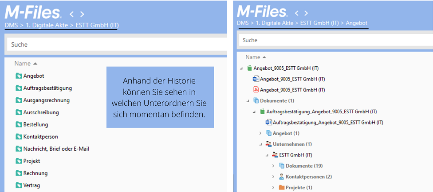This screenshot has height=192, width=433.
Task: Expand the Angebot (1) node
Action: tap(260, 133)
